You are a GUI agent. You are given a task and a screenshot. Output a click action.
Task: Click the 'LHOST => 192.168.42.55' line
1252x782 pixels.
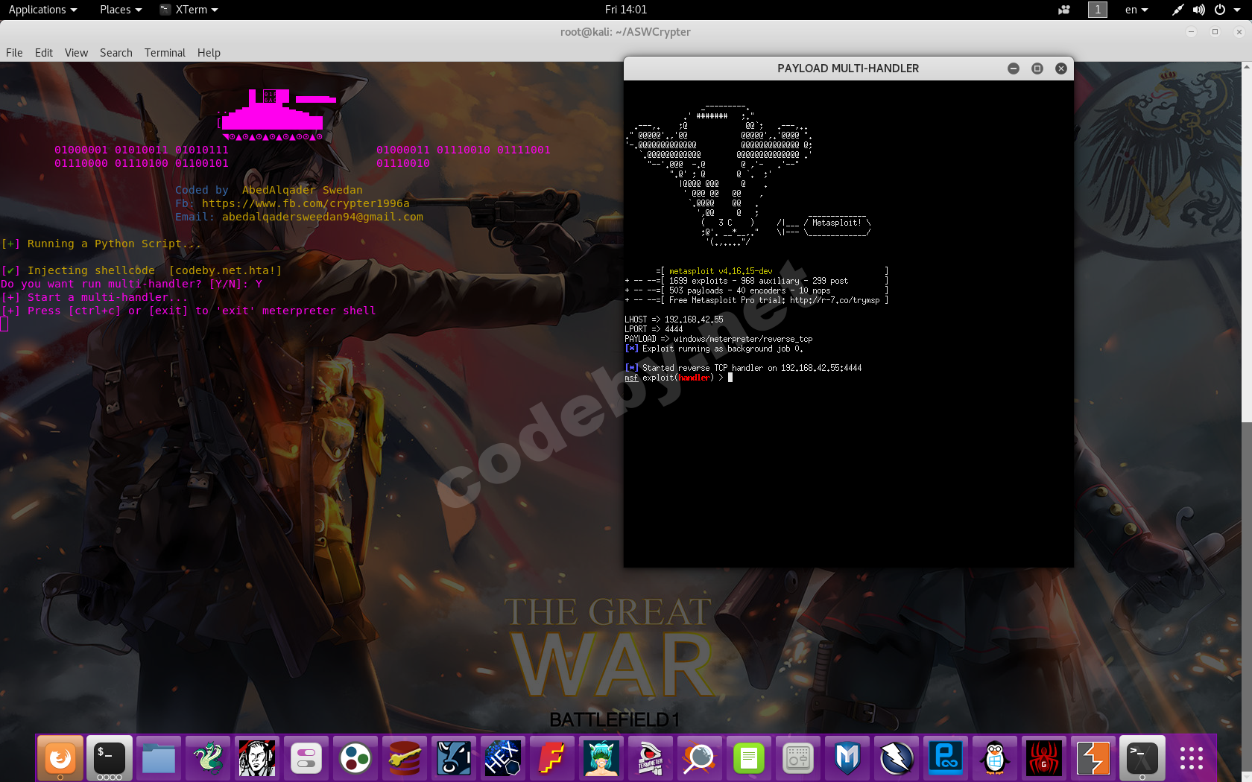coord(674,320)
